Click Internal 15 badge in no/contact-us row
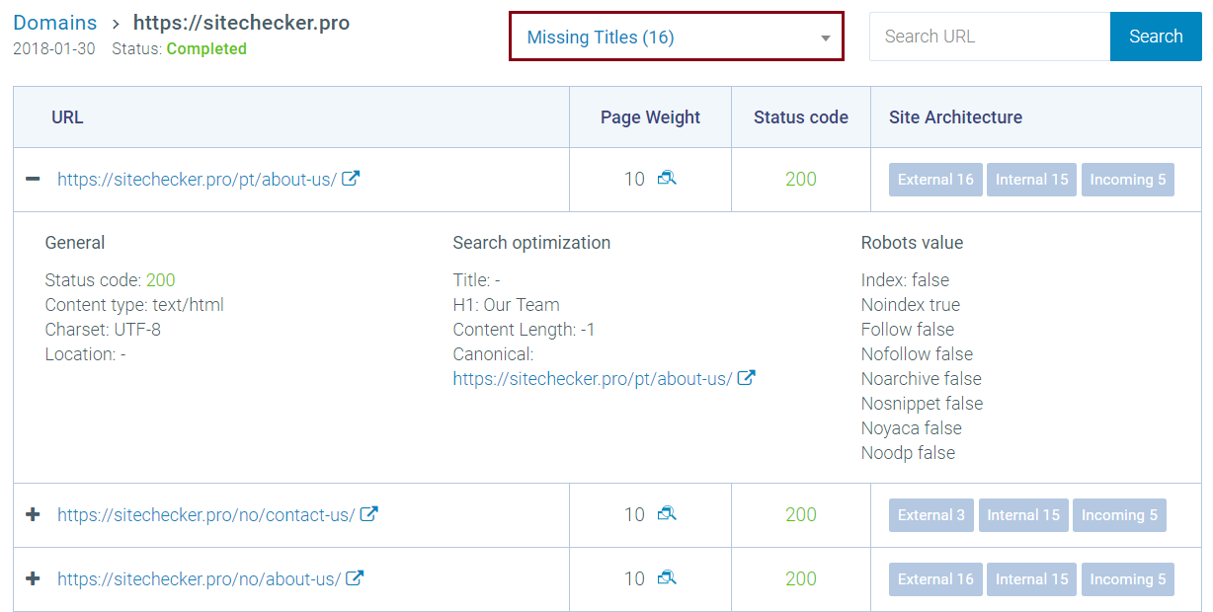Image resolution: width=1213 pixels, height=612 pixels. point(1023,515)
